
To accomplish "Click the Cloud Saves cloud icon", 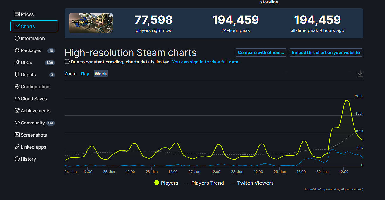I will coord(17,99).
